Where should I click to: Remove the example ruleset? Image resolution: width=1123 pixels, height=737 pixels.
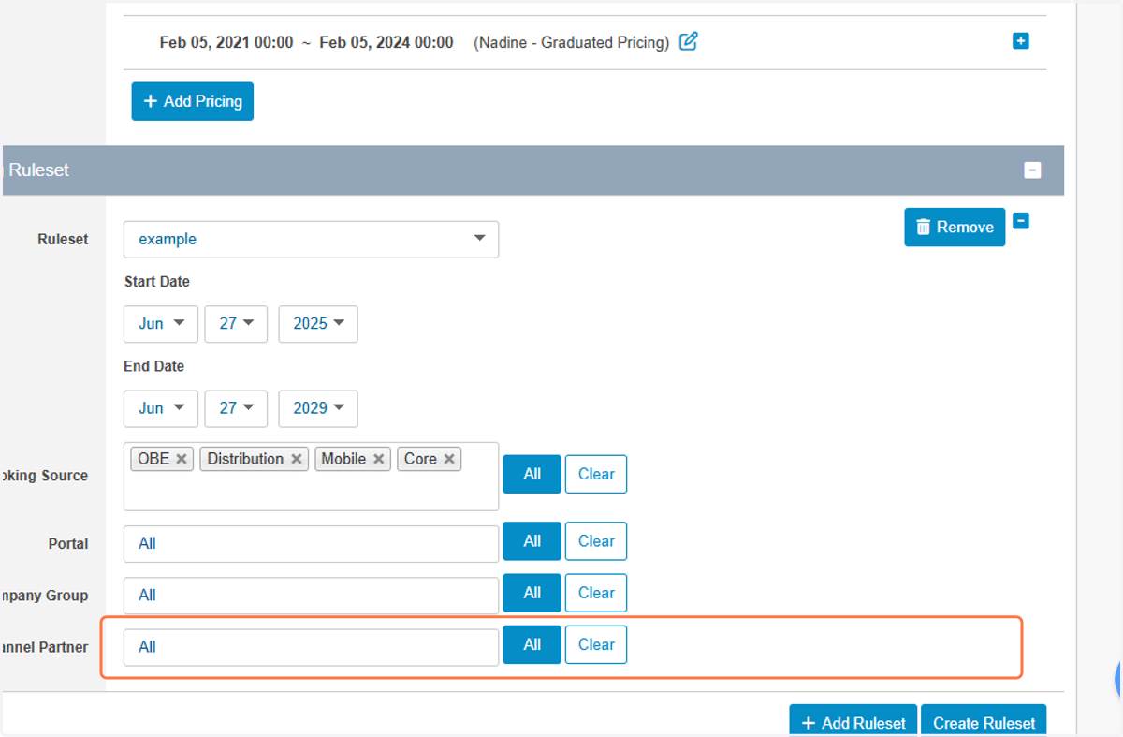pyautogui.click(x=955, y=227)
